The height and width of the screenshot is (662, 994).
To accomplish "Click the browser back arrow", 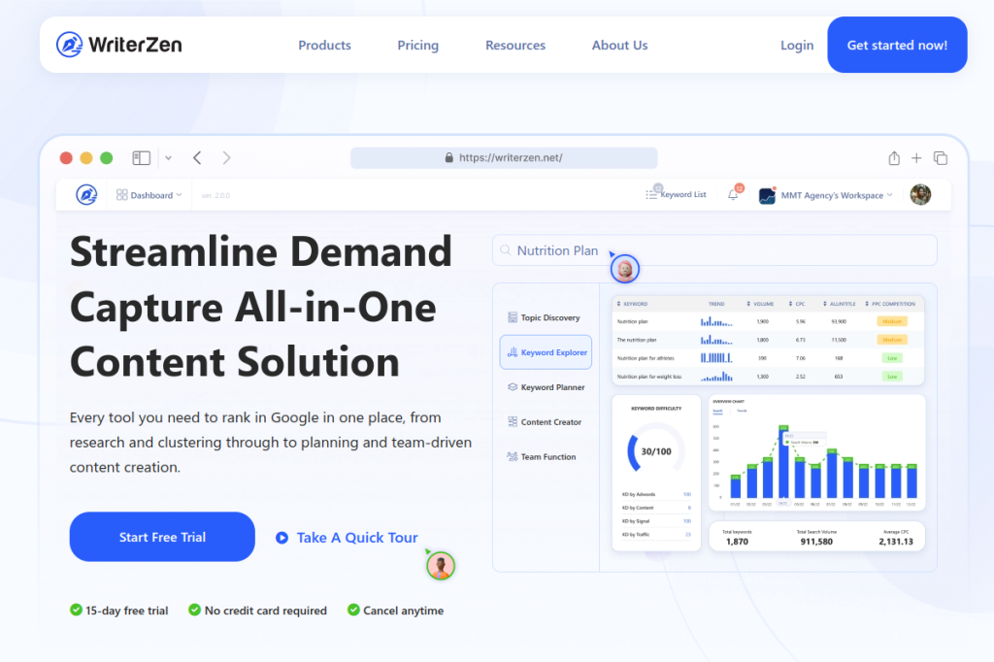I will [x=197, y=158].
